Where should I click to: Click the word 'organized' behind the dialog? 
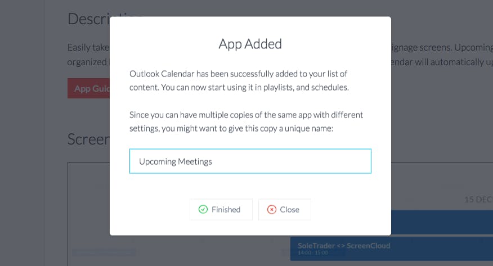[87, 62]
